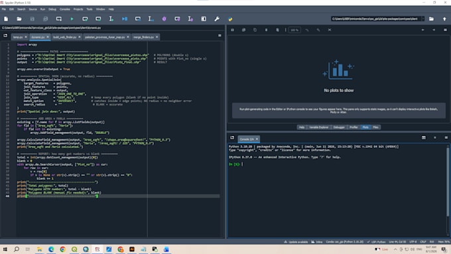Switch to the Files pane tab
The height and width of the screenshot is (254, 451).
[x=375, y=127]
